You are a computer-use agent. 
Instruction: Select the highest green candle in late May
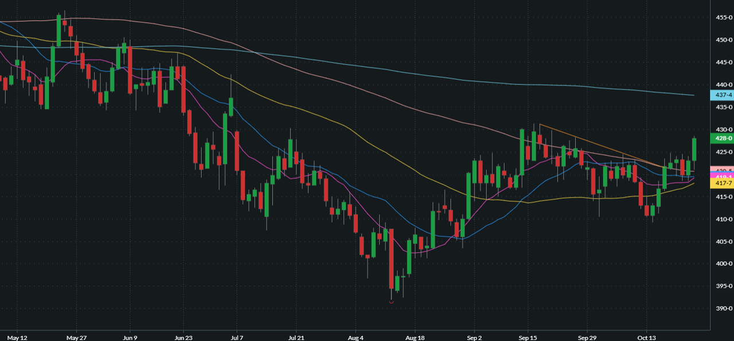(58, 31)
